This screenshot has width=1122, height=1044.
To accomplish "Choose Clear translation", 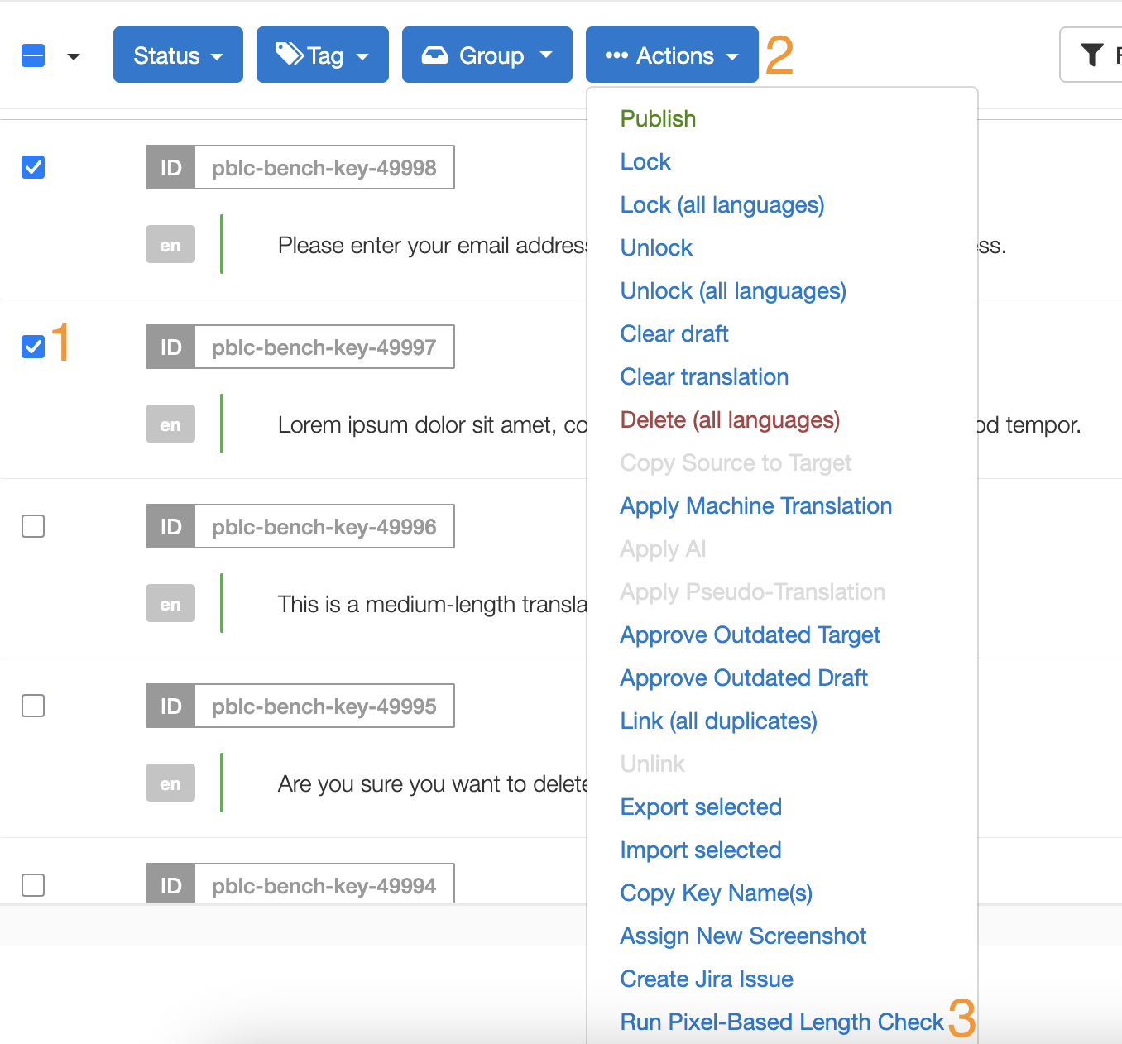I will pyautogui.click(x=704, y=376).
